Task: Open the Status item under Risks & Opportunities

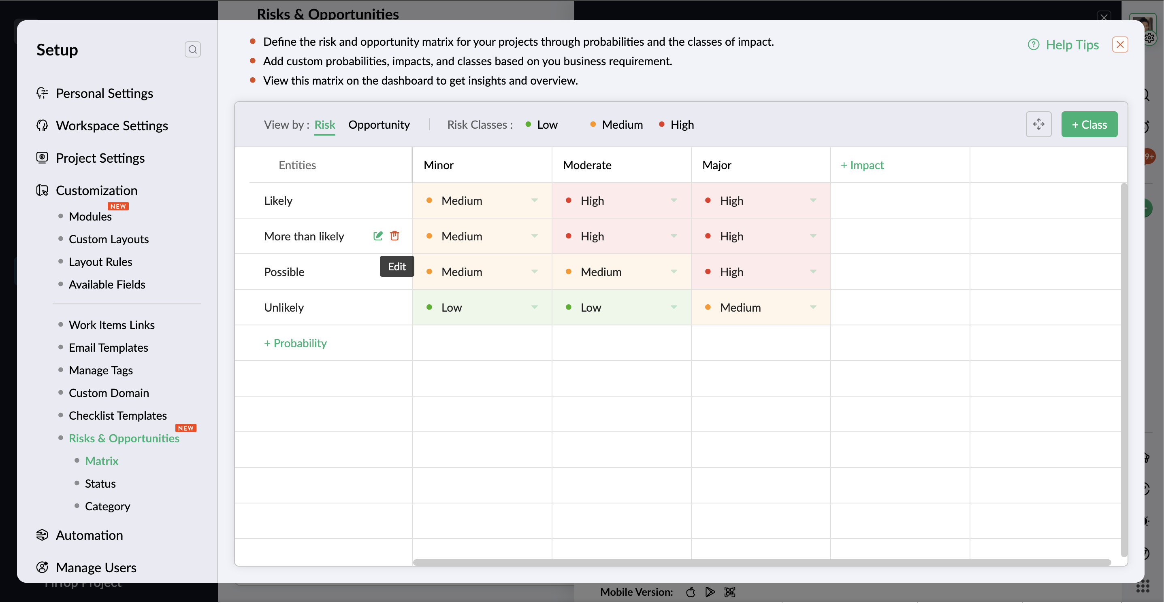Action: tap(100, 484)
